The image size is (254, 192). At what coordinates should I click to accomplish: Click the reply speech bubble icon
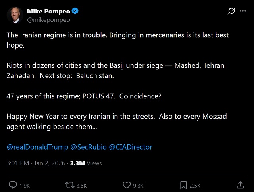(x=13, y=185)
